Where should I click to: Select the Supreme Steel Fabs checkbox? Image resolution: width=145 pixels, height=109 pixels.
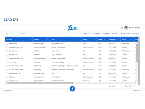(x=7, y=74)
